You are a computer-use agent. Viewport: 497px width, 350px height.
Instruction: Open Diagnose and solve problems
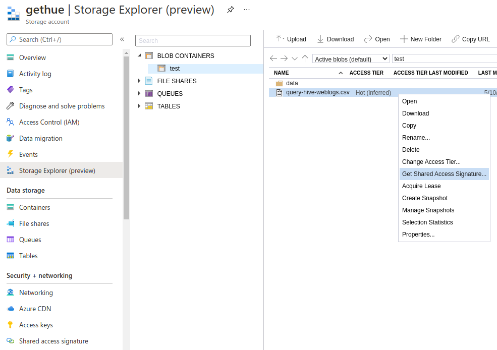coord(61,106)
